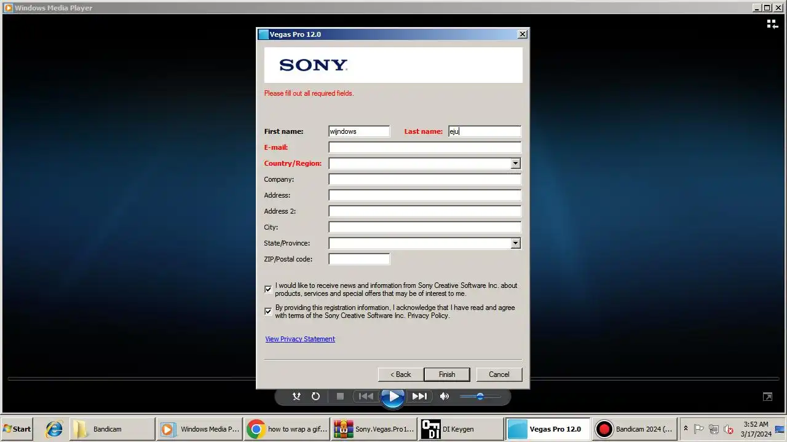Stop playback in Windows Media Player
This screenshot has width=787, height=442.
pyautogui.click(x=340, y=397)
